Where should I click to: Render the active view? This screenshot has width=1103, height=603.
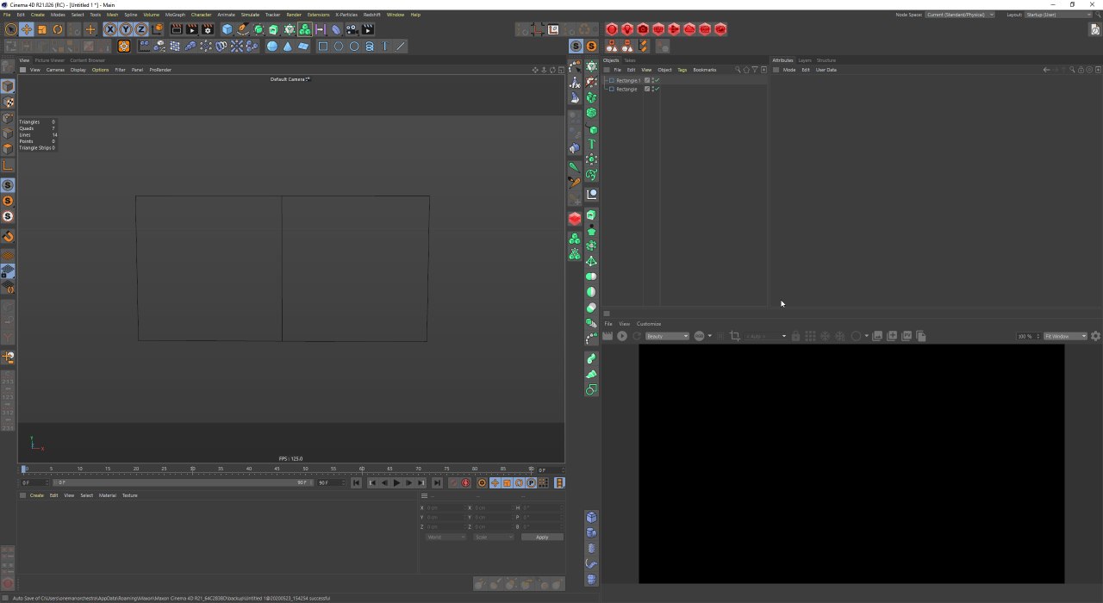pyautogui.click(x=177, y=29)
